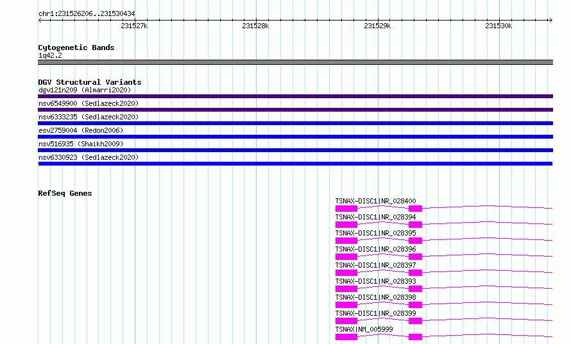Select transcript label TSNAX|NM_005999
571x344 pixels.
[364, 329]
